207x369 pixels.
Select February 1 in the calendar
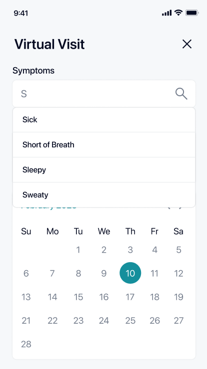78,250
